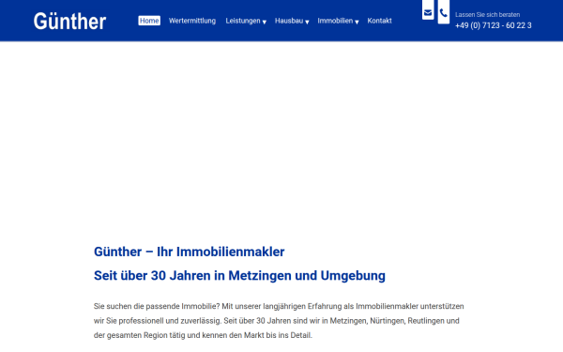Open the Leistungen menu label
Image resolution: width=563 pixels, height=352 pixels.
tap(243, 21)
